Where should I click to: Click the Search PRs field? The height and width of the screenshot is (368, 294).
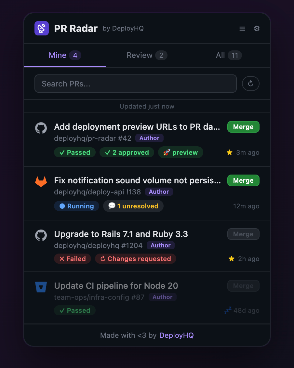click(x=135, y=84)
